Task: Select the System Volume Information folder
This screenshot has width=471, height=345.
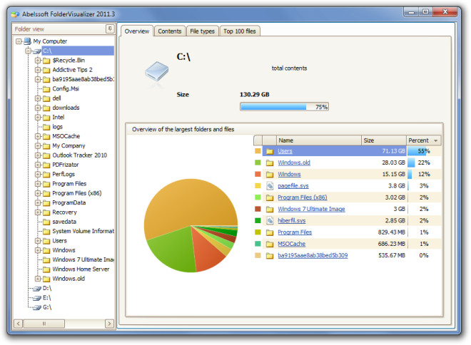Action: click(x=83, y=232)
